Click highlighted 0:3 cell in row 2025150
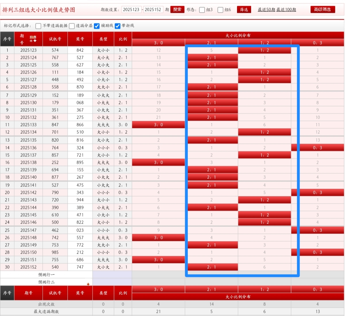 318,252
